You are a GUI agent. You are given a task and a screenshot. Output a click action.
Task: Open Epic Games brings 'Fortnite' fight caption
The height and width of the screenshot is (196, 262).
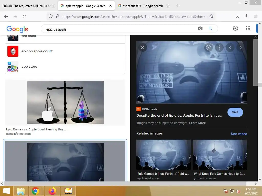point(163,174)
